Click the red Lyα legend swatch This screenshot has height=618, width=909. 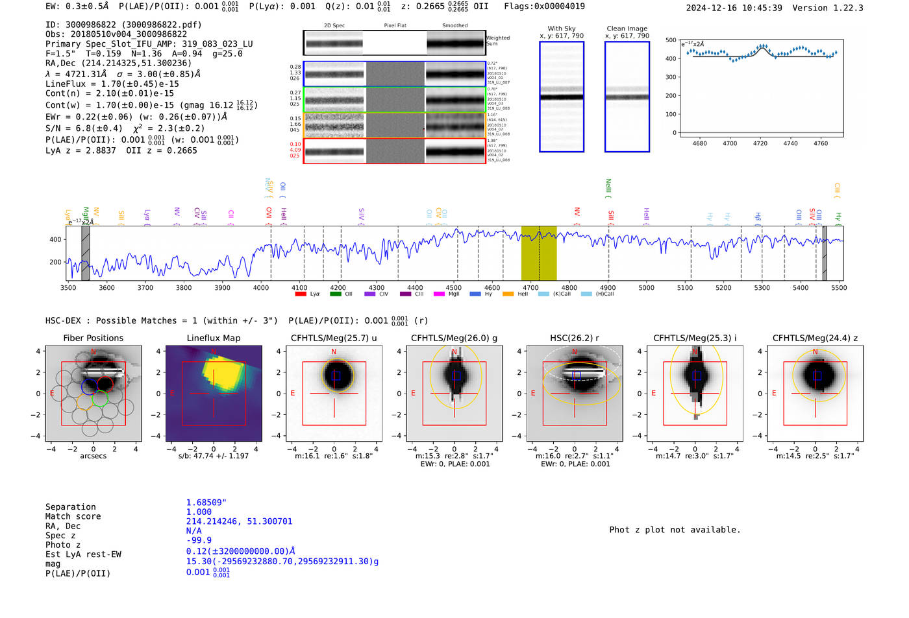(301, 294)
